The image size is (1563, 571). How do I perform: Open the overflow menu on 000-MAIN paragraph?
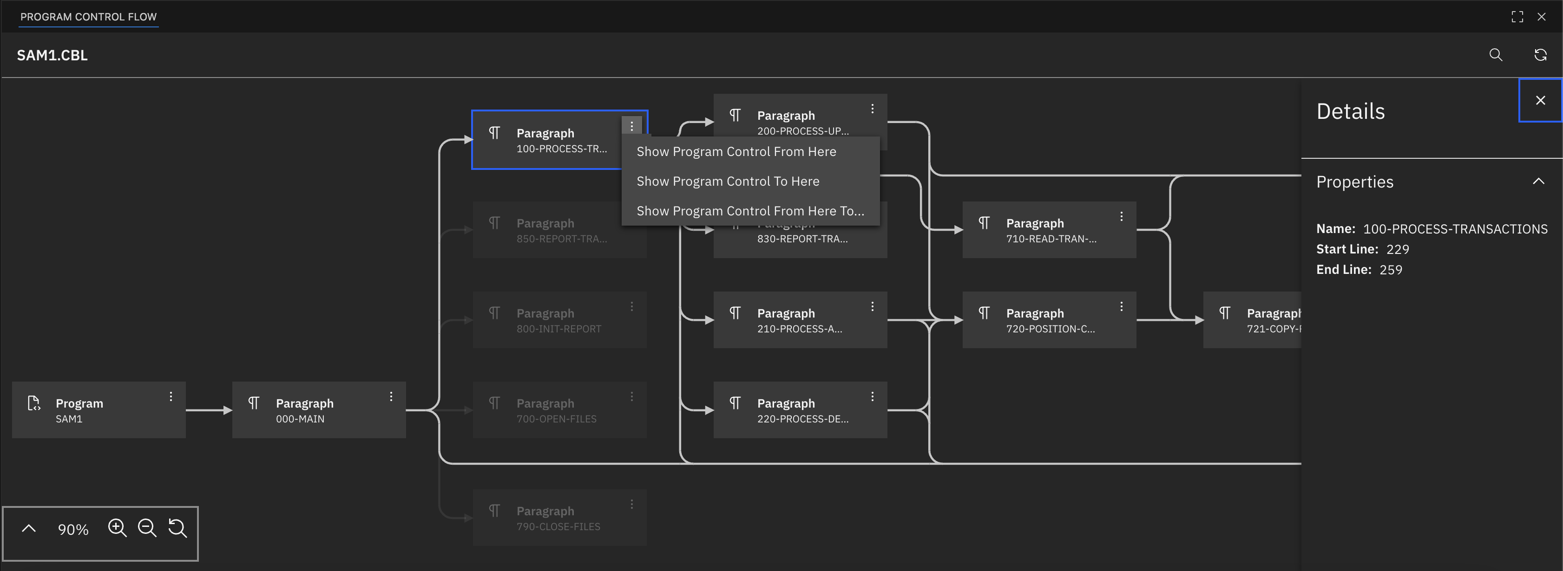(391, 396)
